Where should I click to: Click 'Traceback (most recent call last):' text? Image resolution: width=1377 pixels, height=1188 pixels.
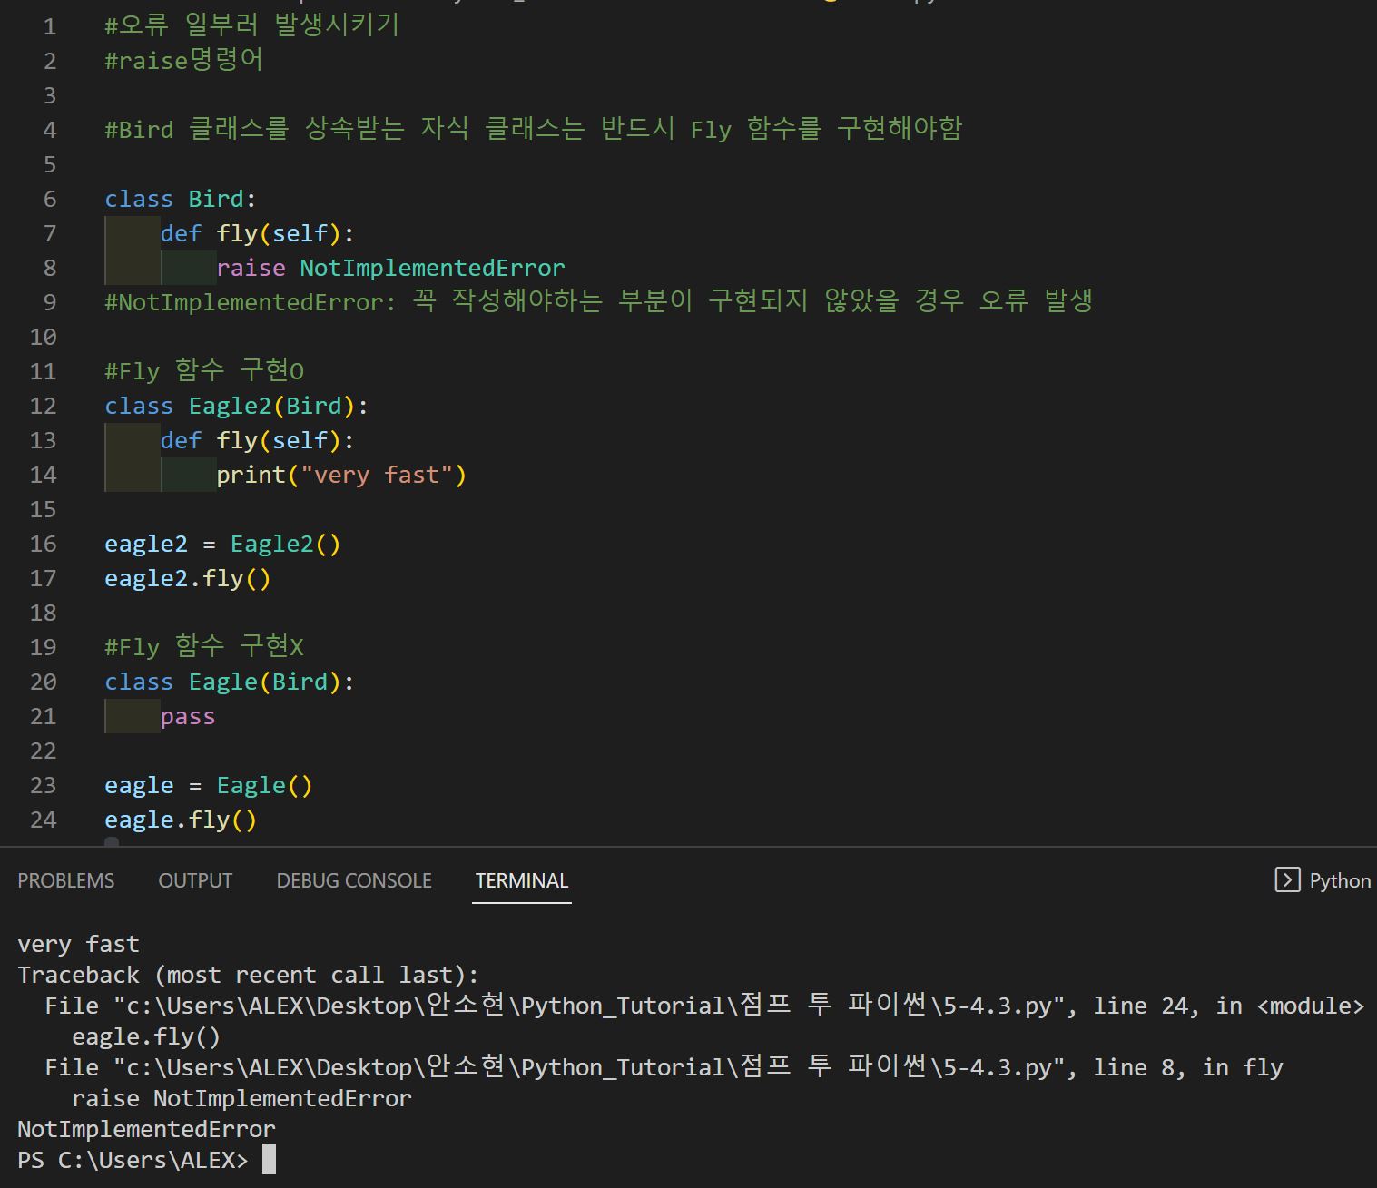click(x=248, y=975)
